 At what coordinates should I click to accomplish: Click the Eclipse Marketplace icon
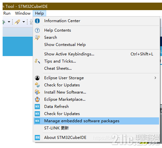tap(37, 99)
